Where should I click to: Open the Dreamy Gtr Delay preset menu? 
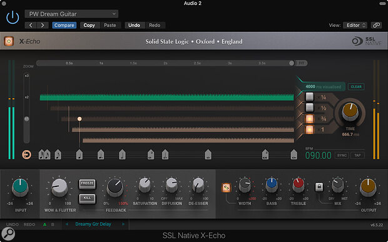tap(93, 224)
